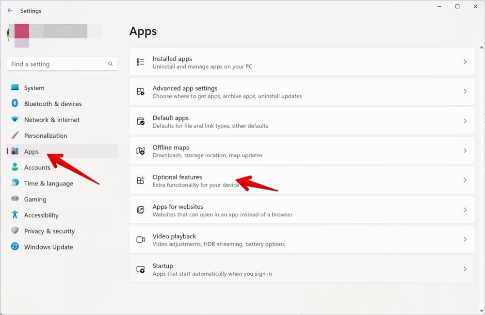The height and width of the screenshot is (315, 485).
Task: Select Gaming in sidebar
Action: pos(62,199)
